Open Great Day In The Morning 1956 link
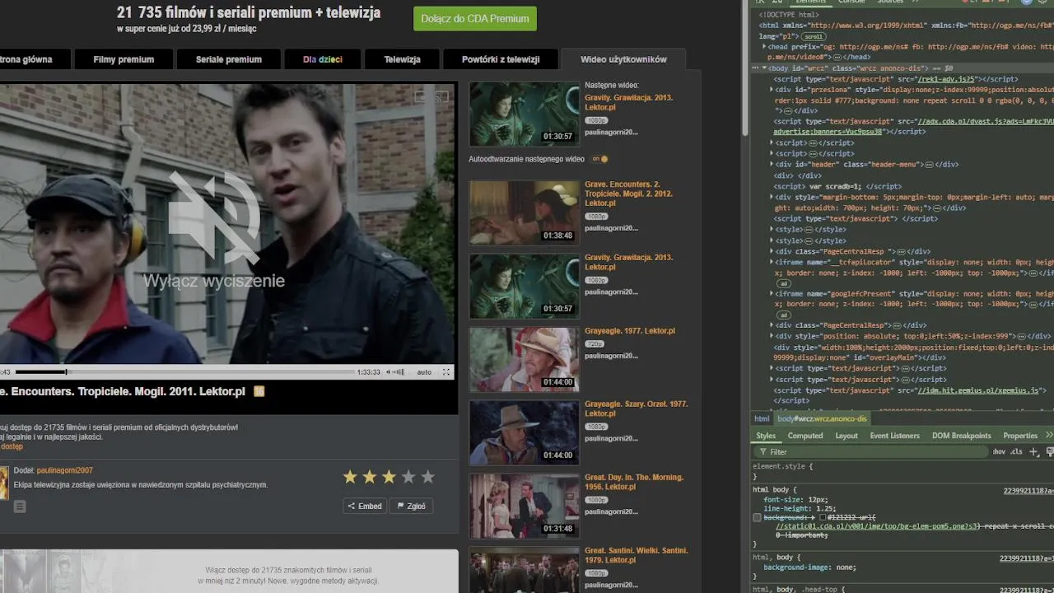This screenshot has height=593, width=1054. tap(634, 482)
